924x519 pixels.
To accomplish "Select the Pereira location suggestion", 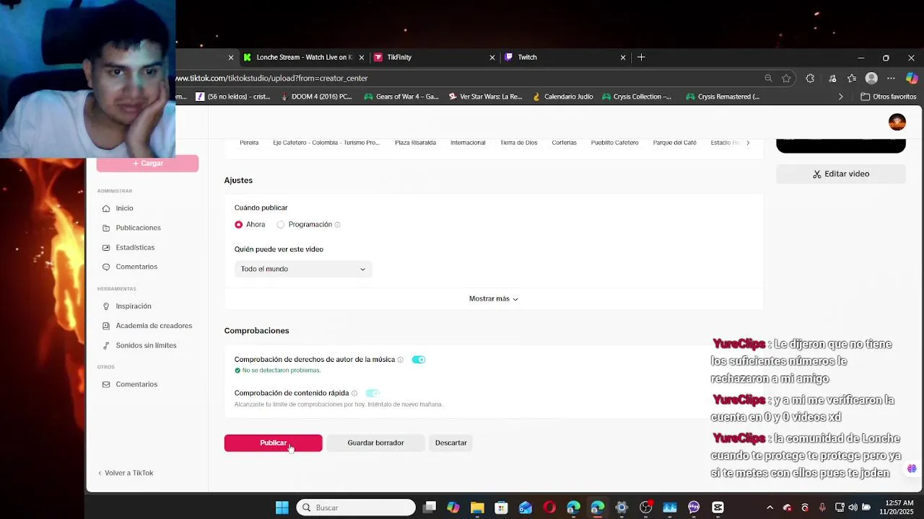I will (249, 143).
